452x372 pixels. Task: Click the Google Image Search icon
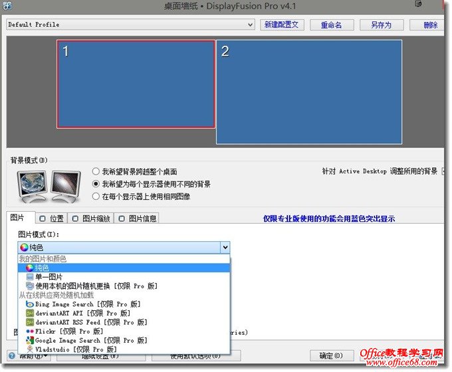click(x=30, y=340)
